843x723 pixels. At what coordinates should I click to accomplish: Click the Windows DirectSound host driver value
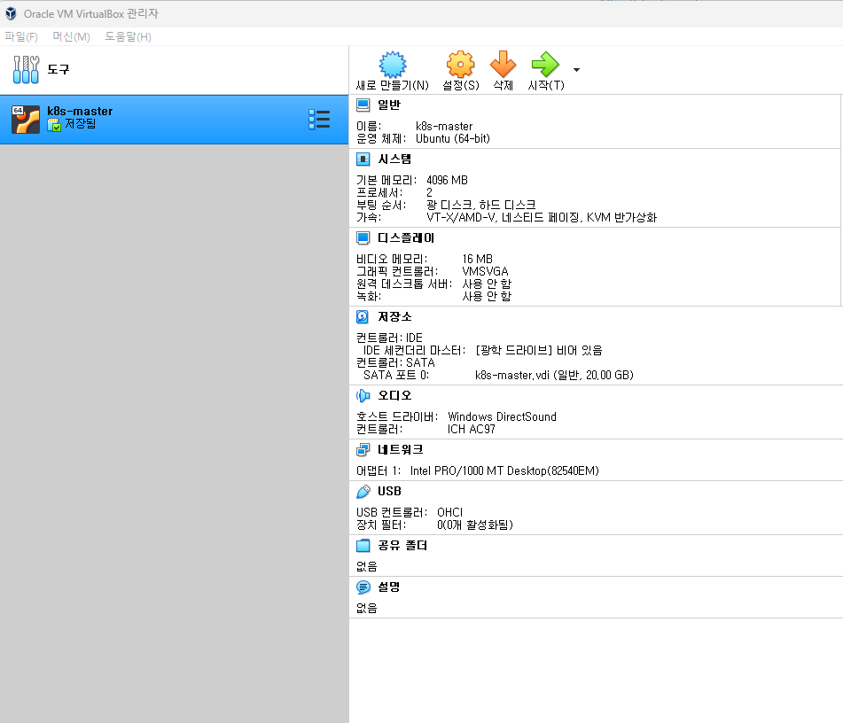click(502, 416)
